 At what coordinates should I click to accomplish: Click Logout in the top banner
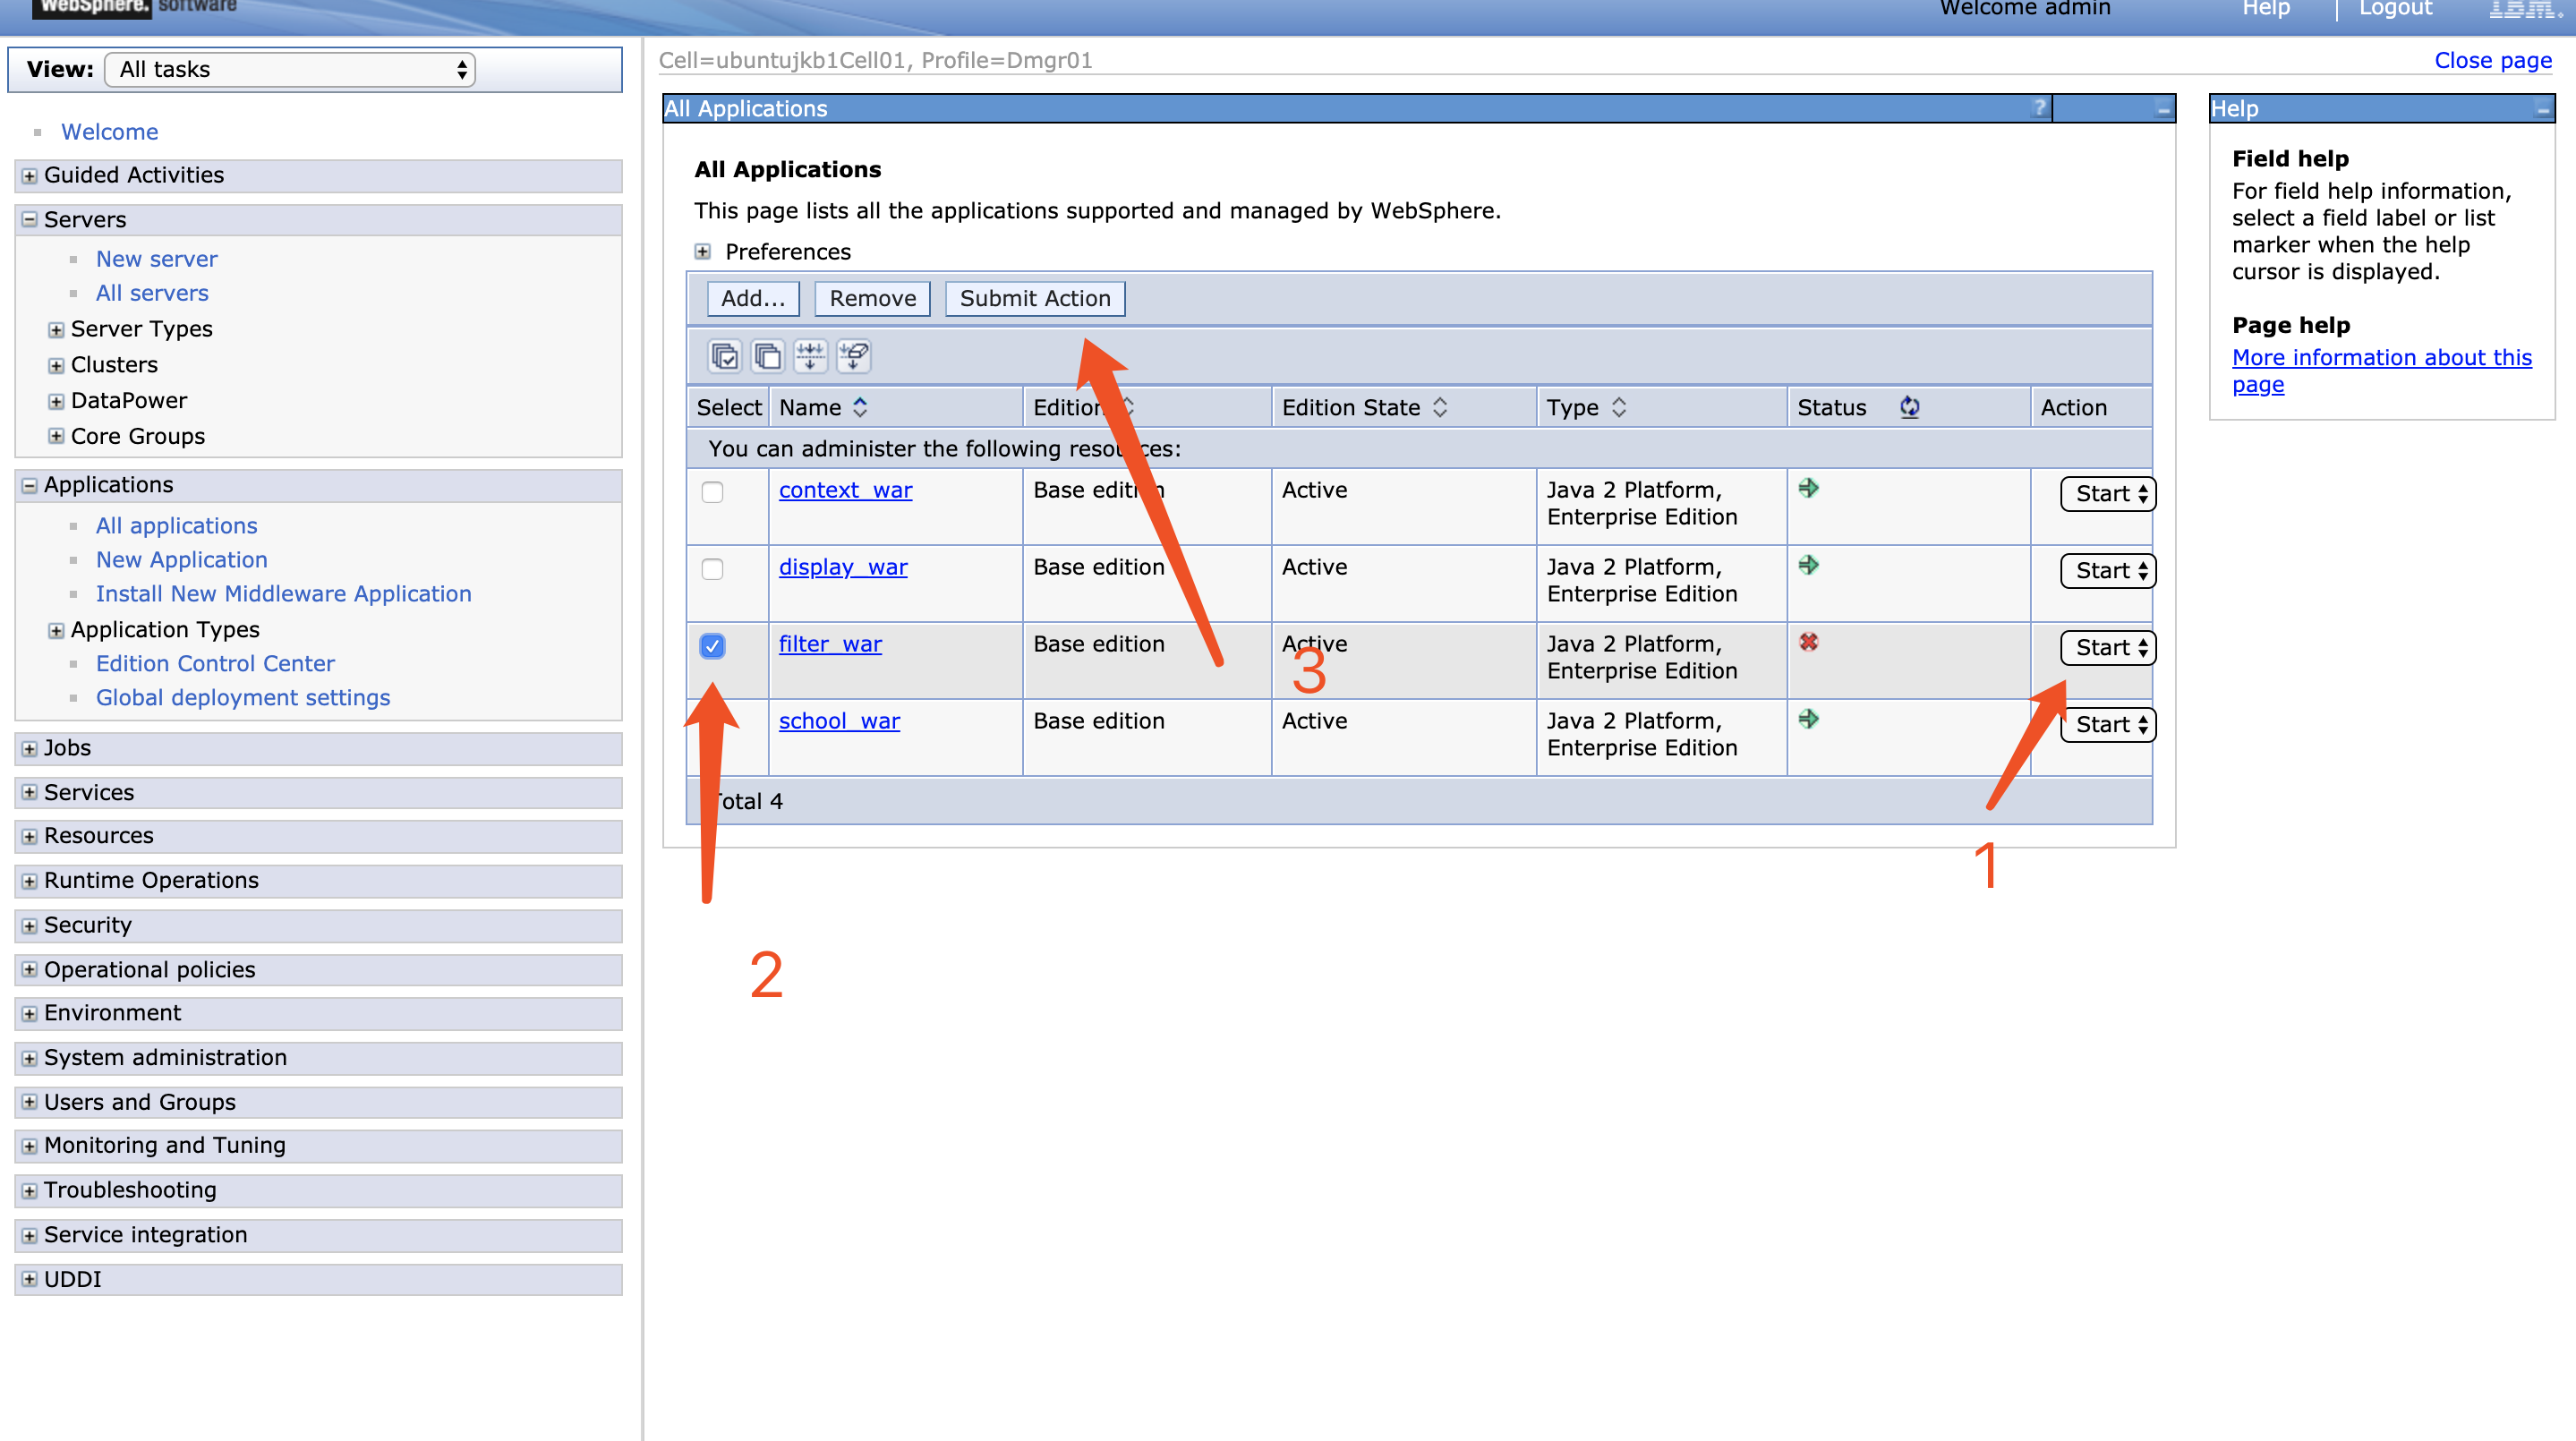2394,9
